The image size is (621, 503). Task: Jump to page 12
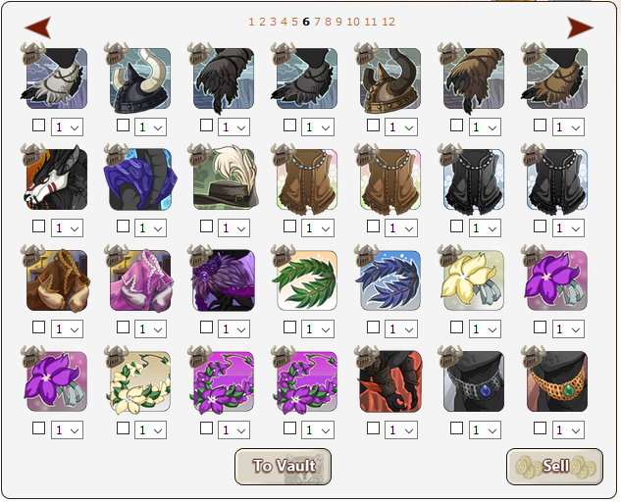(388, 22)
